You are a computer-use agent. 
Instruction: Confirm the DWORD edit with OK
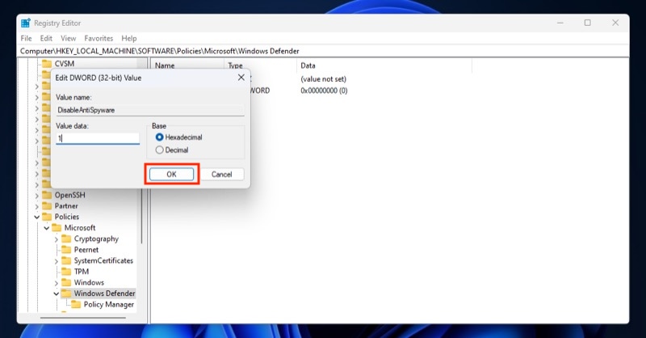tap(171, 174)
